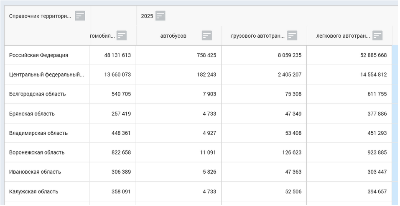
Task: Click cell value 358 091
Action: [x=121, y=192]
